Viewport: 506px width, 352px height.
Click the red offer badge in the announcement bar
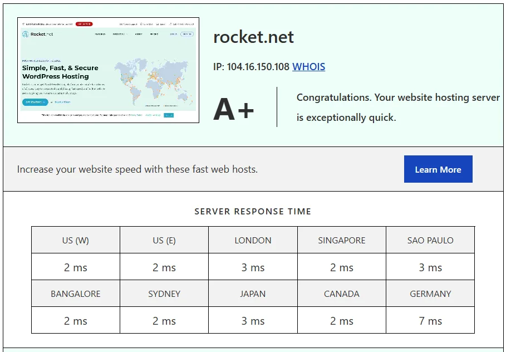click(83, 23)
